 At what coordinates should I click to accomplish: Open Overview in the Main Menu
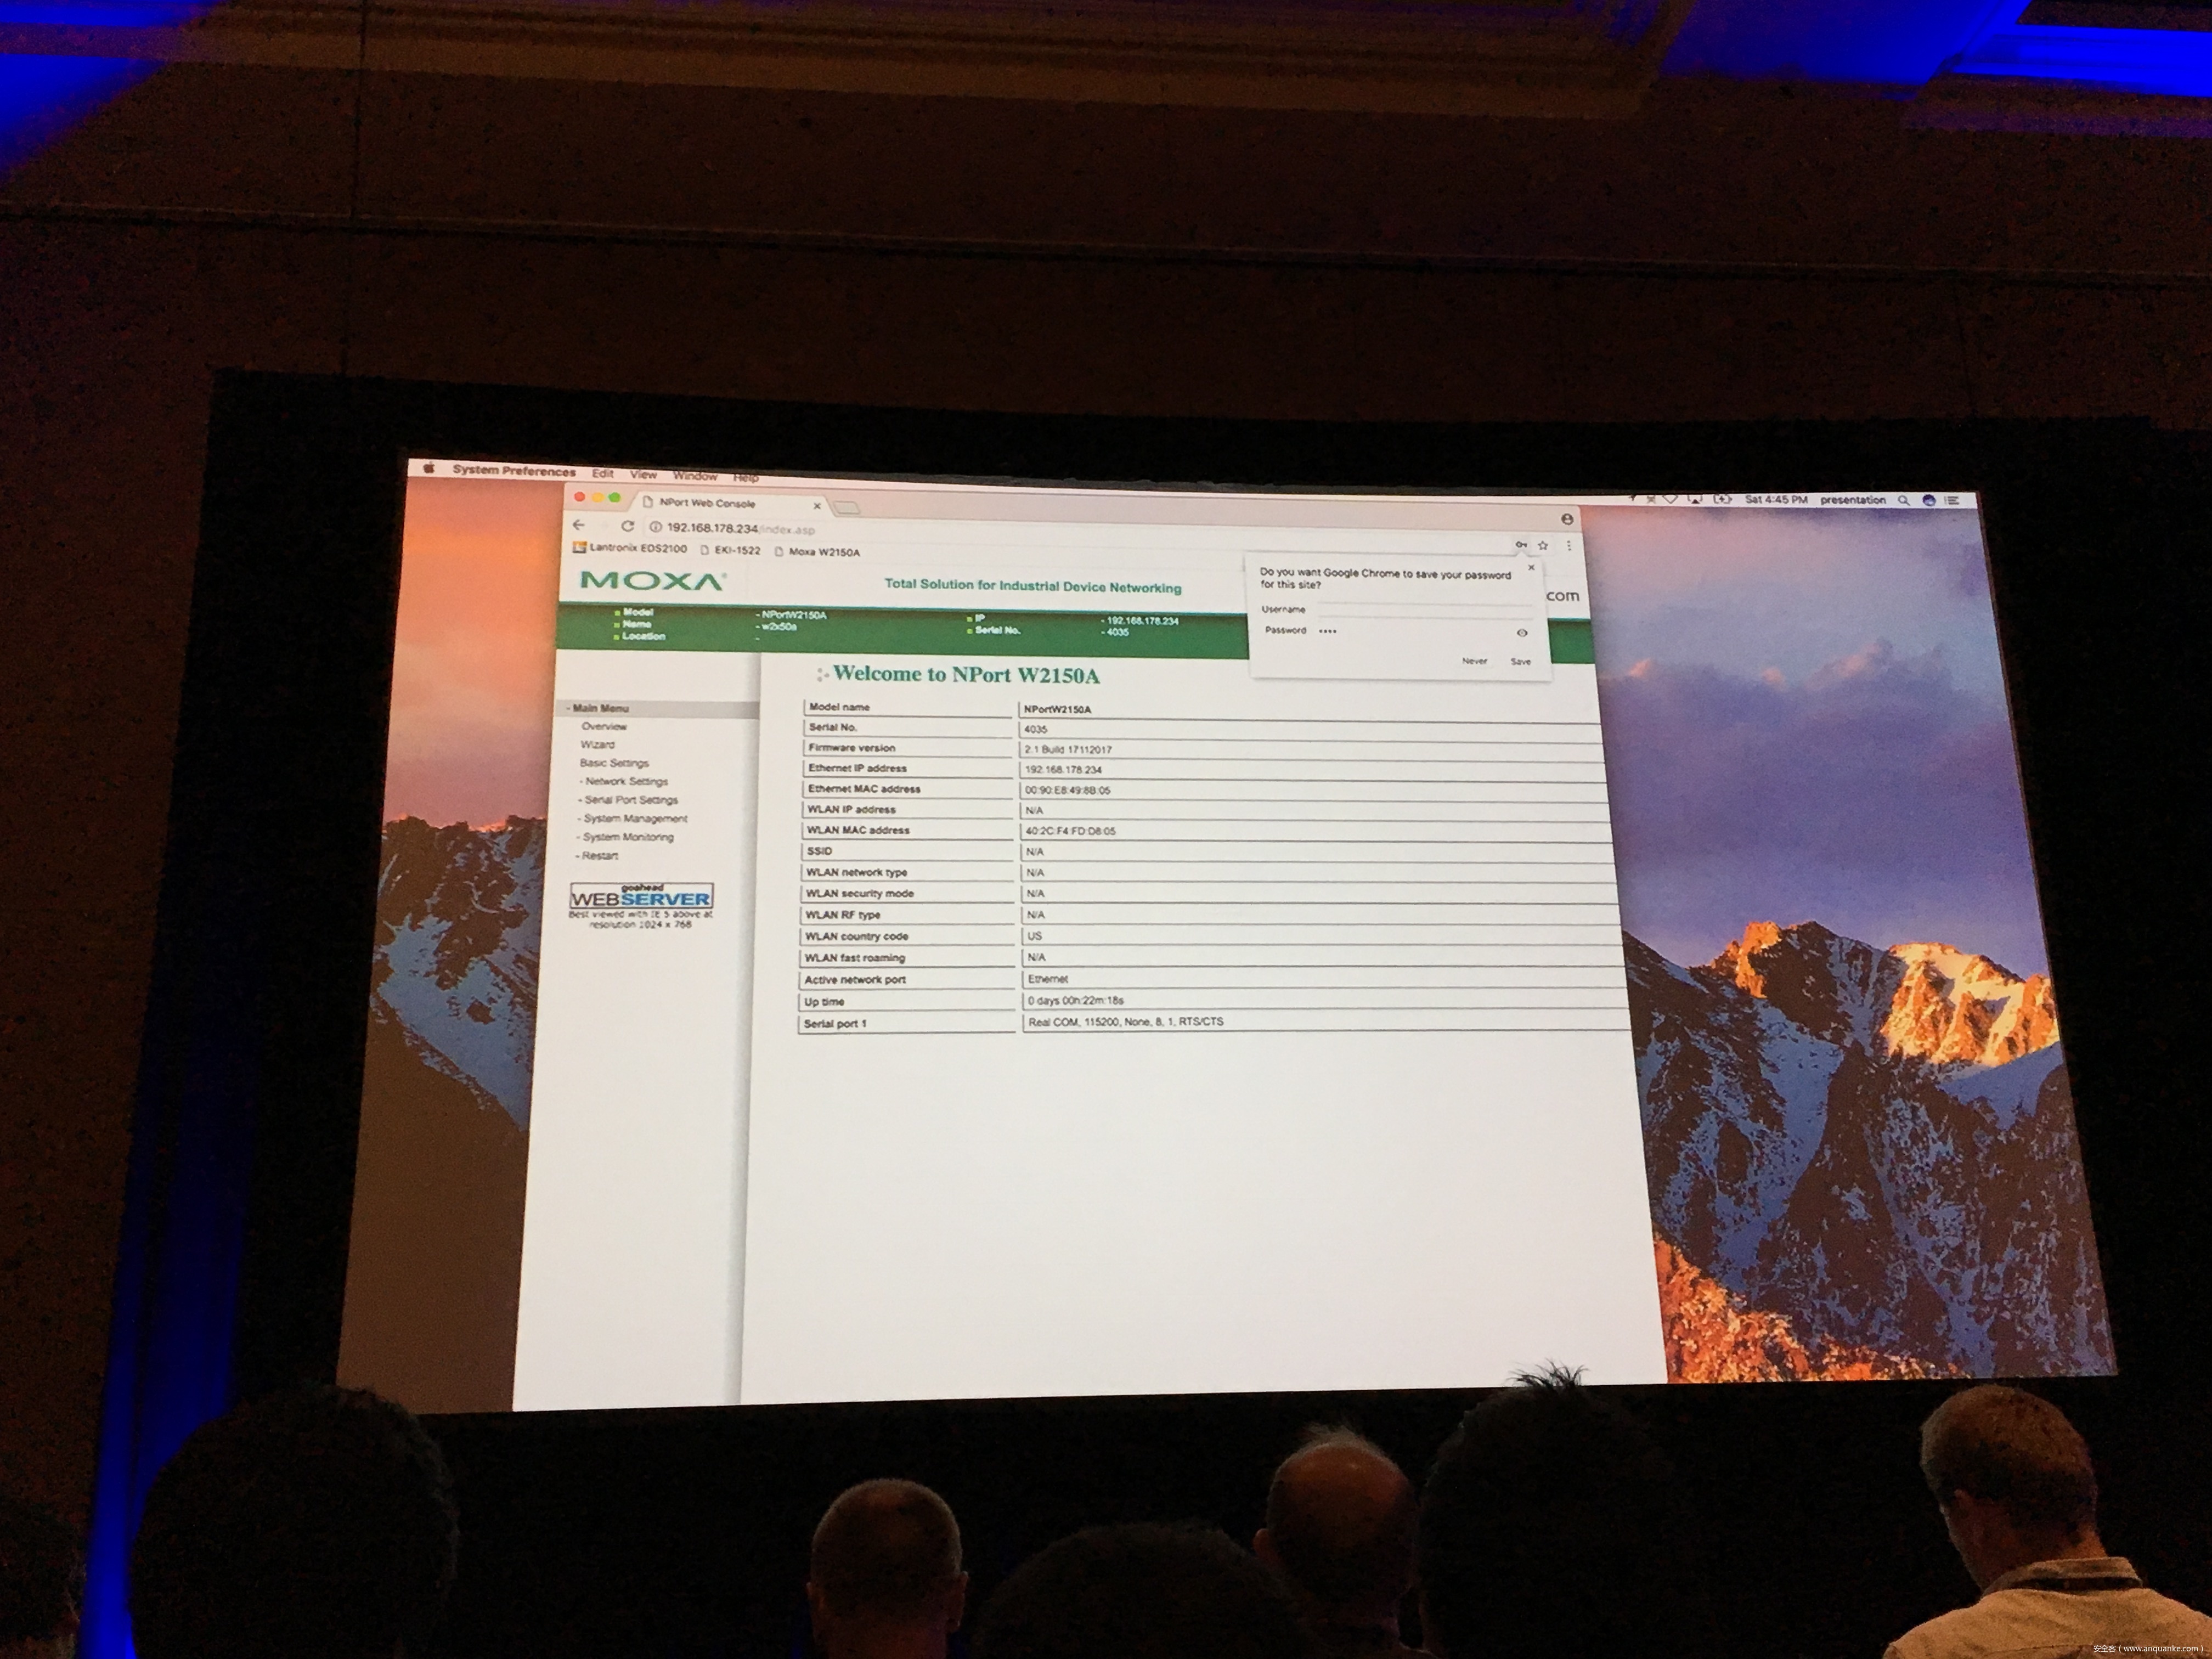click(604, 726)
